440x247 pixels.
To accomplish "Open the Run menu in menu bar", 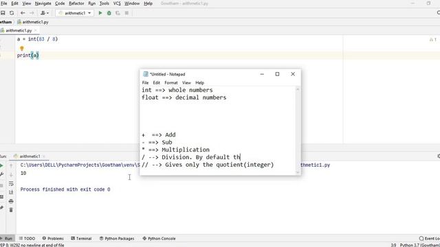I will [x=91, y=3].
